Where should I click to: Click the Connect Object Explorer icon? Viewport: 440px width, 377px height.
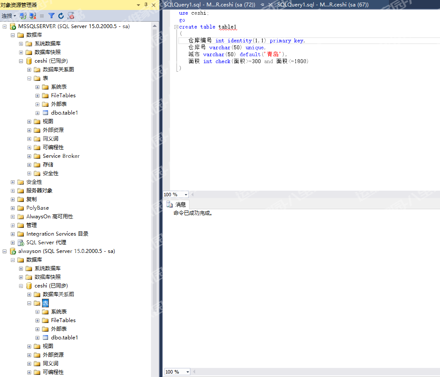point(23,16)
